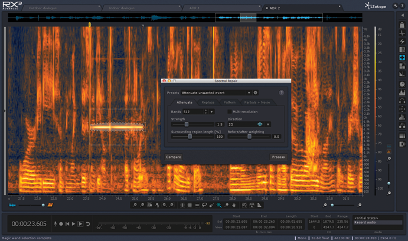Click the Compare button

174,157
